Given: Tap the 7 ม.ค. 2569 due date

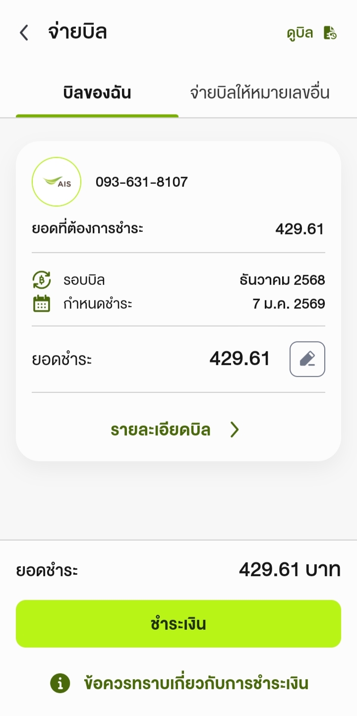Looking at the screenshot, I should 289,303.
